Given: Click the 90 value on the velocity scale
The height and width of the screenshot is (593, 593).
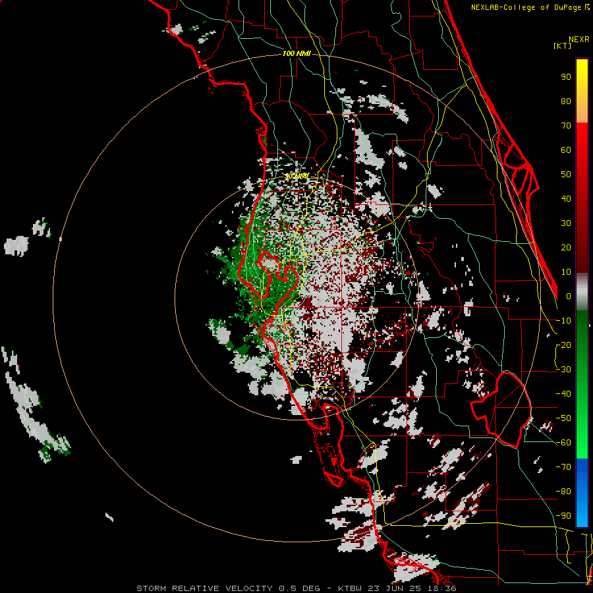Looking at the screenshot, I should point(566,77).
